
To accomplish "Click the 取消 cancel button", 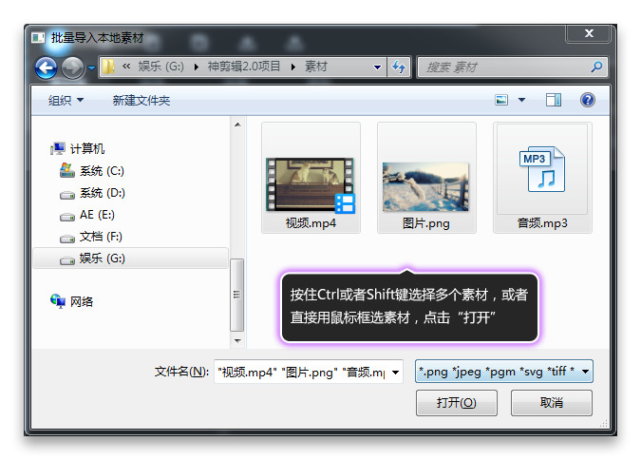I will [551, 403].
